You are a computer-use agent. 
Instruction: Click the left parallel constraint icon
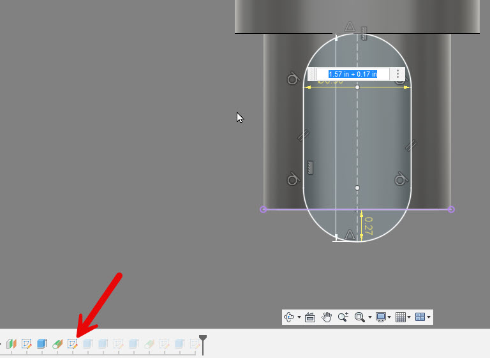[x=303, y=135]
